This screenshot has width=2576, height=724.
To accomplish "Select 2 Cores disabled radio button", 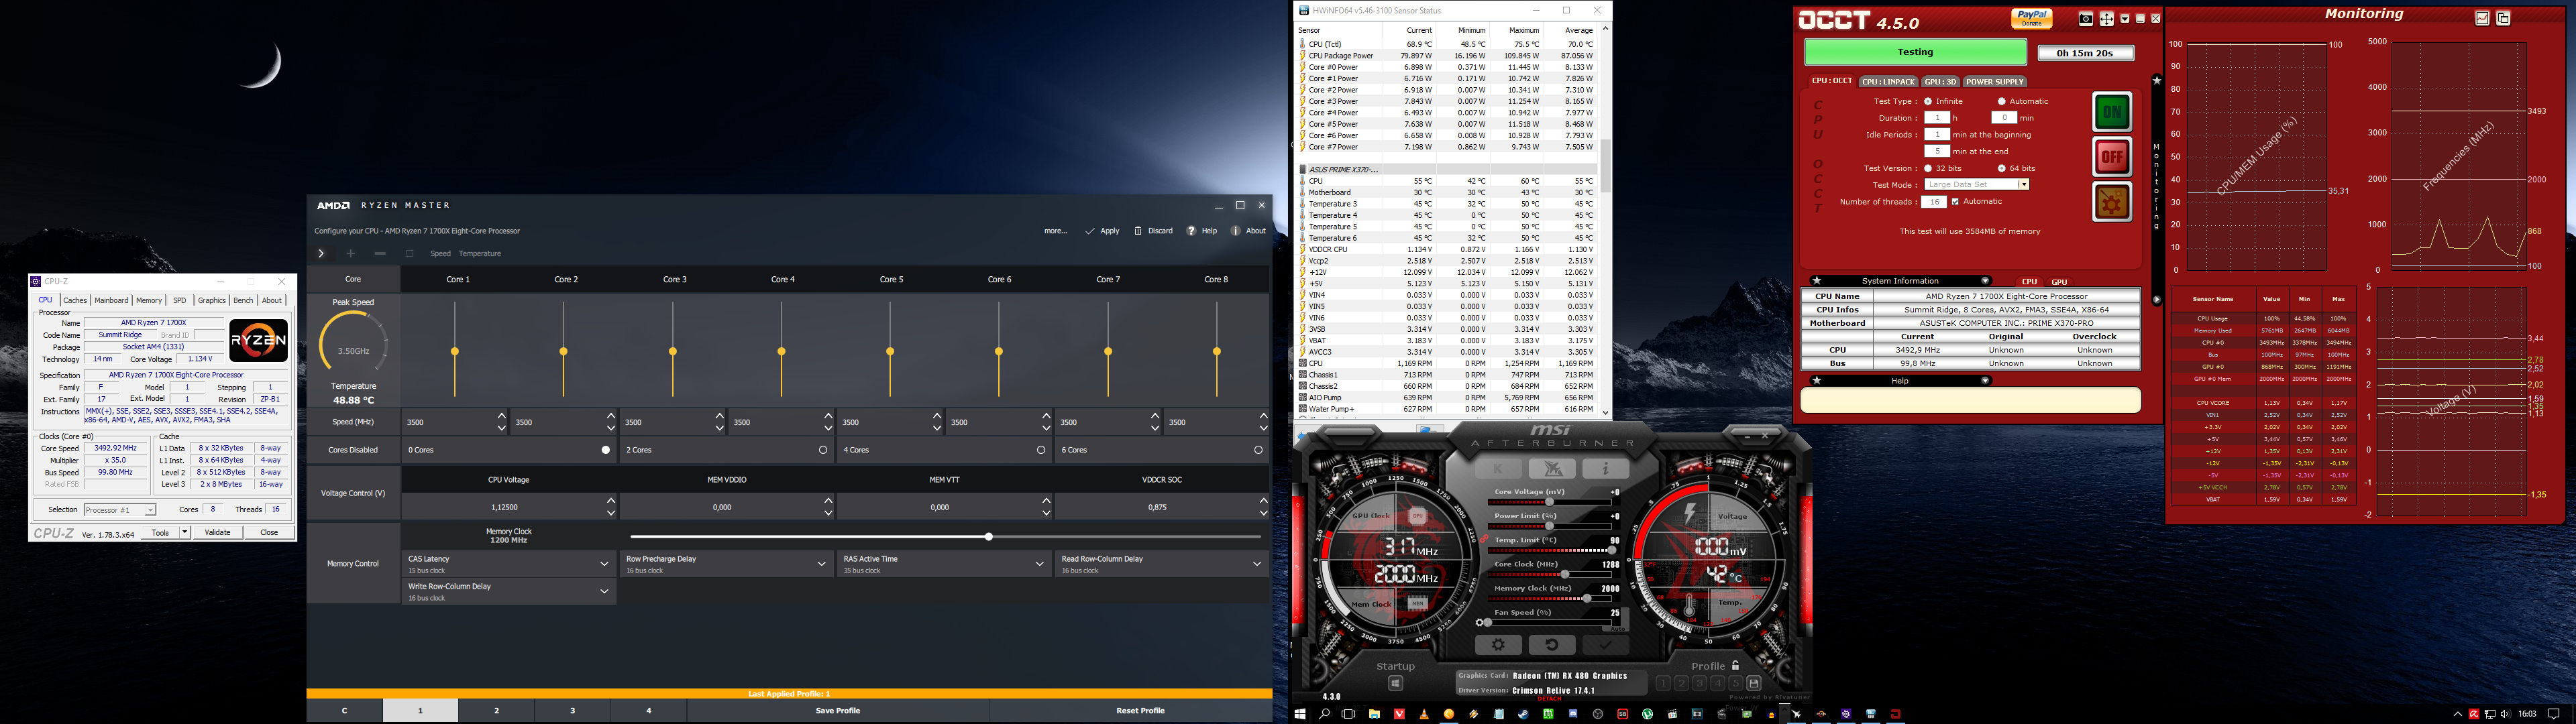I will [x=823, y=450].
